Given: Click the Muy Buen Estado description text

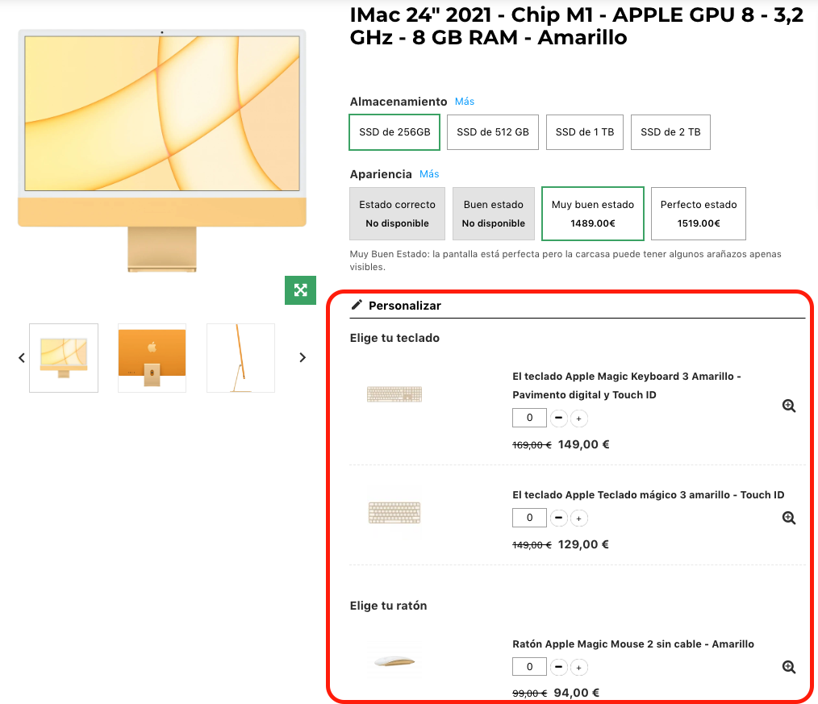Looking at the screenshot, I should tap(566, 260).
